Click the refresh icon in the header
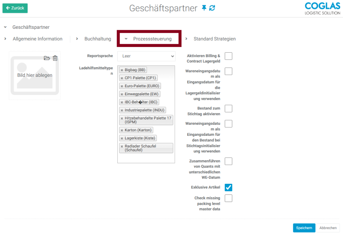The image size is (343, 235). 212,8
